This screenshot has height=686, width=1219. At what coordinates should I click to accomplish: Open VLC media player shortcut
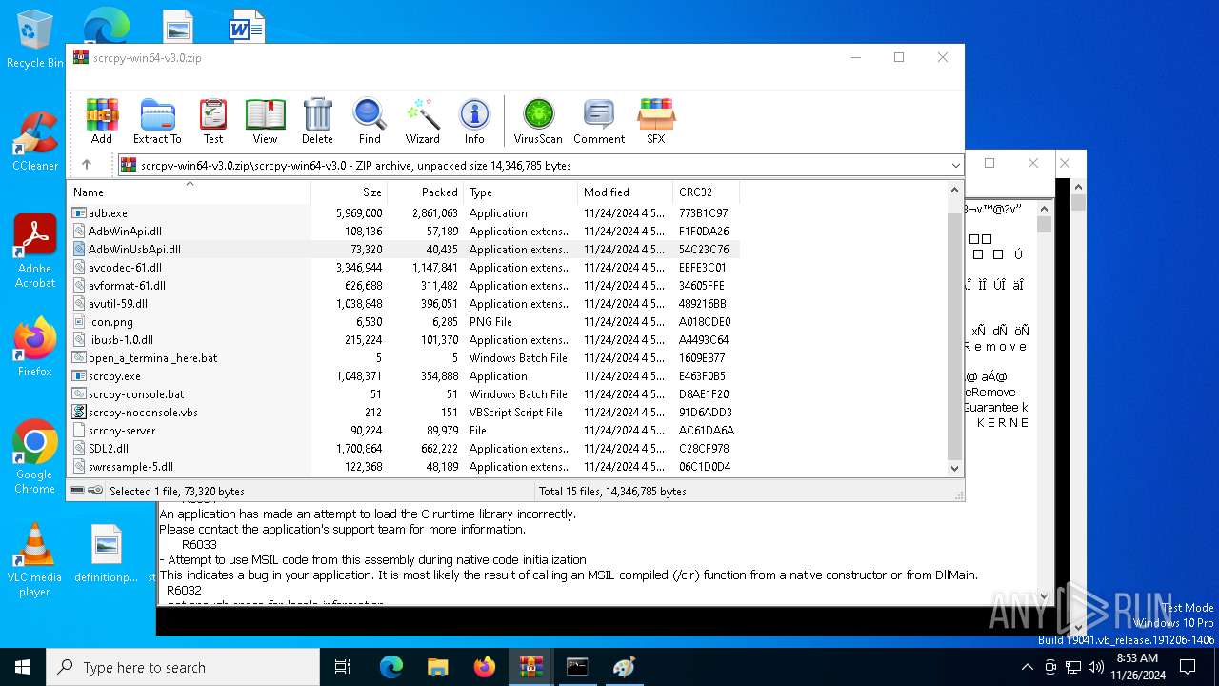point(35,560)
